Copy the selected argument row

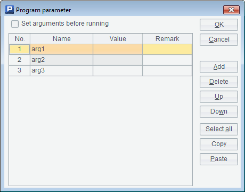pos(219,144)
